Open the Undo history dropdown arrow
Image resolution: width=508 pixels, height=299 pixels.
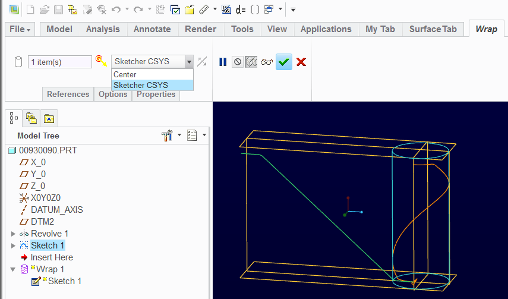coord(127,10)
